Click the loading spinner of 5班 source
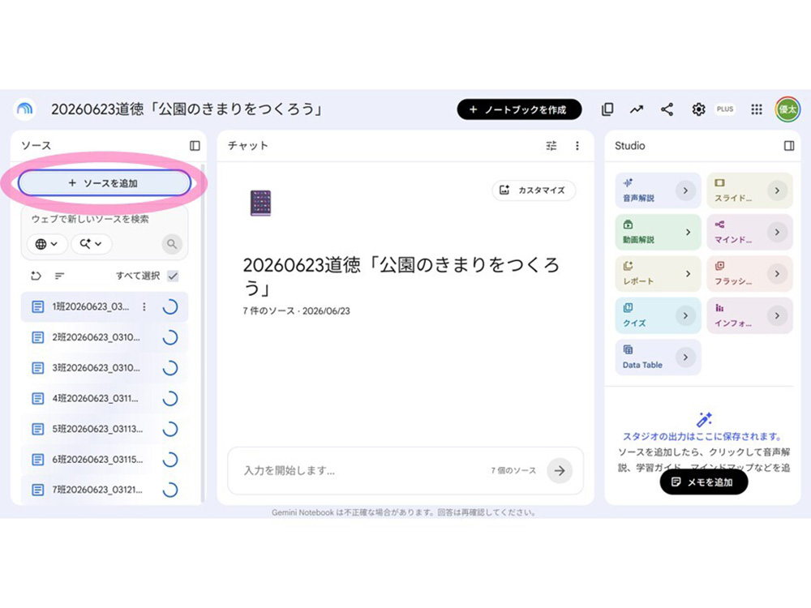 [x=170, y=429]
